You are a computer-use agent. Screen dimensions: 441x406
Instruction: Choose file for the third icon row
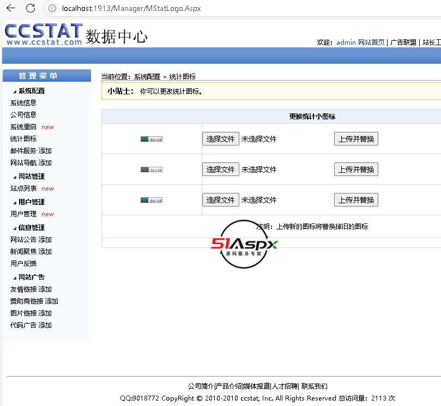pyautogui.click(x=220, y=200)
